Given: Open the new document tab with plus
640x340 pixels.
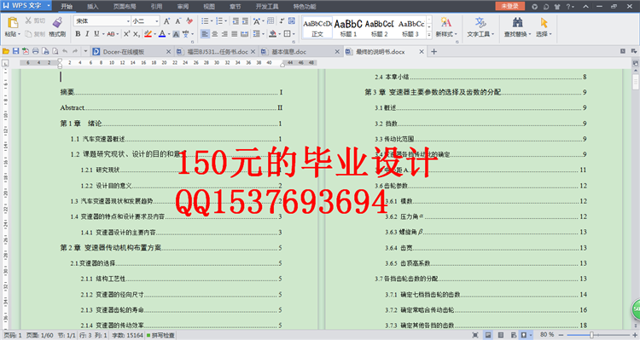Looking at the screenshot, I should coord(433,51).
